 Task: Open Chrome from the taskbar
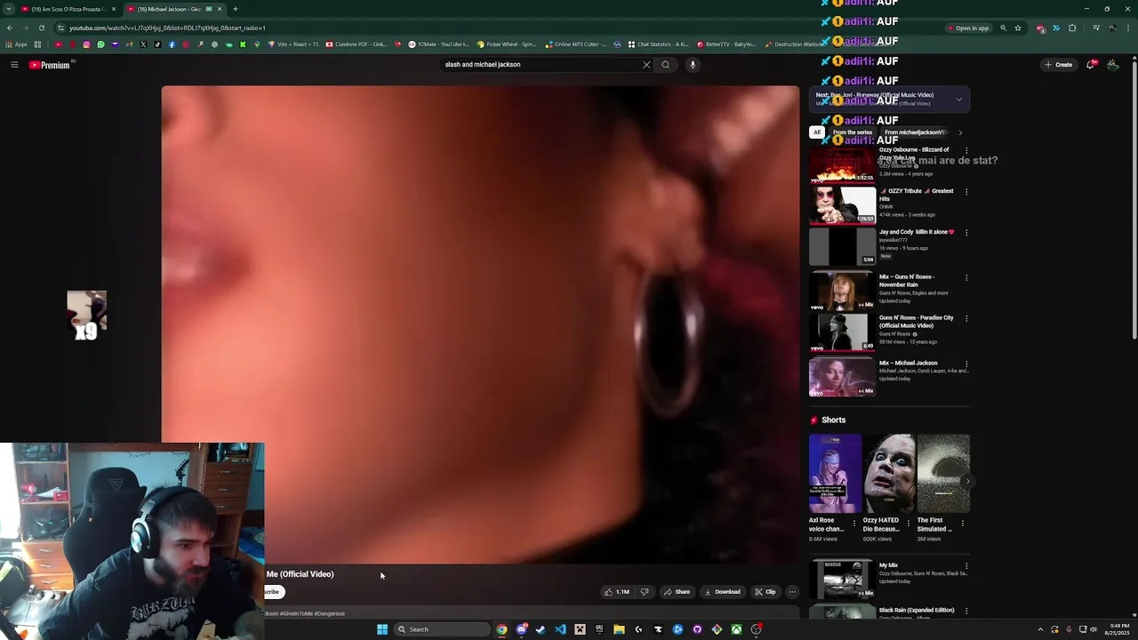(x=502, y=629)
